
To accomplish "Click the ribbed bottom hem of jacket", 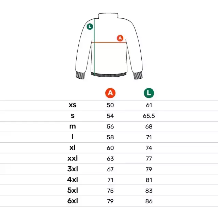I will click(x=109, y=75).
